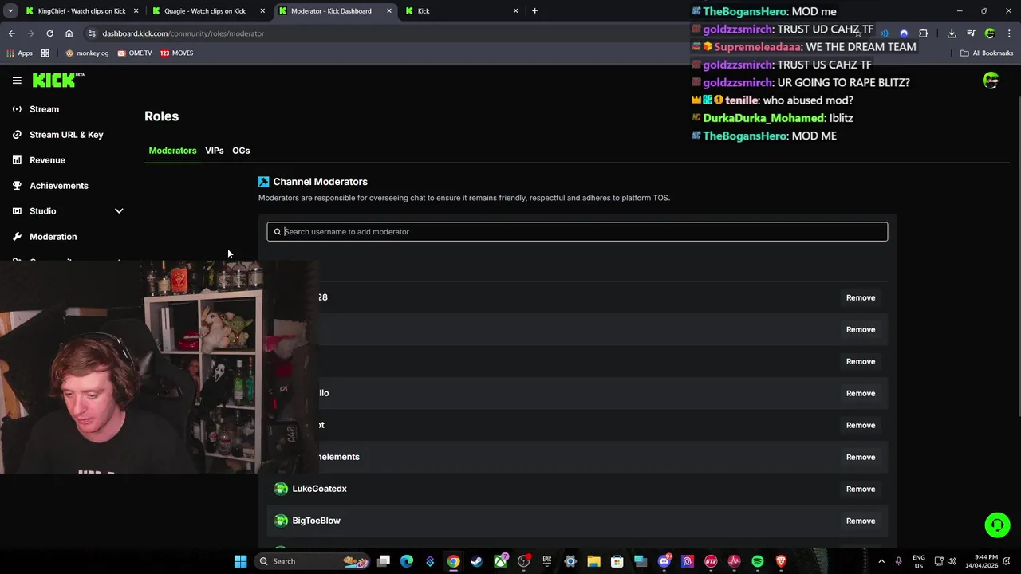The height and width of the screenshot is (574, 1021).
Task: Open the Apps bookmark shortcut
Action: pos(20,53)
